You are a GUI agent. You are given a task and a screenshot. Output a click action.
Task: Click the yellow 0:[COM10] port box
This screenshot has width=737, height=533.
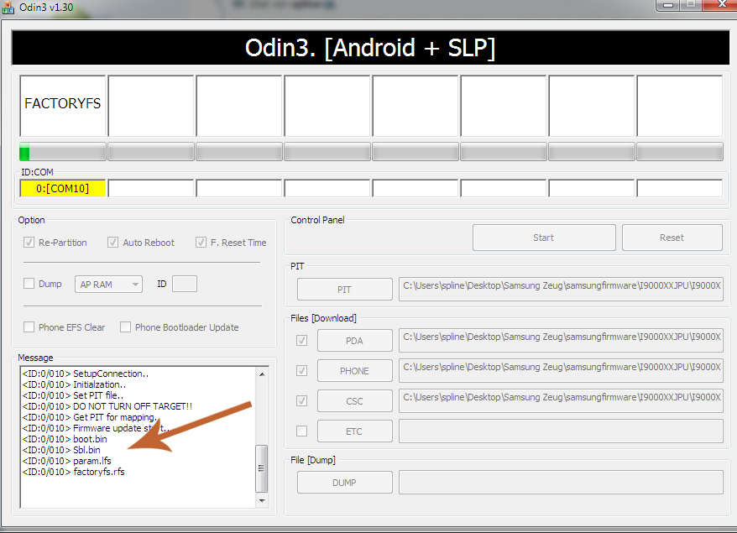62,189
